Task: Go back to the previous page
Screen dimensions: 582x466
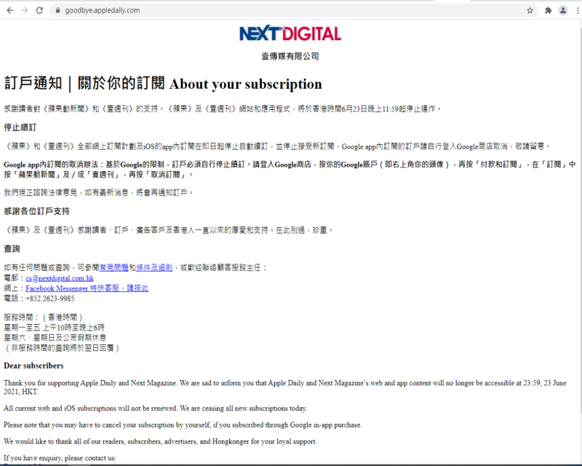Action: click(10, 10)
